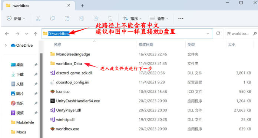Click the Copy icon in toolbar

coord(53,19)
